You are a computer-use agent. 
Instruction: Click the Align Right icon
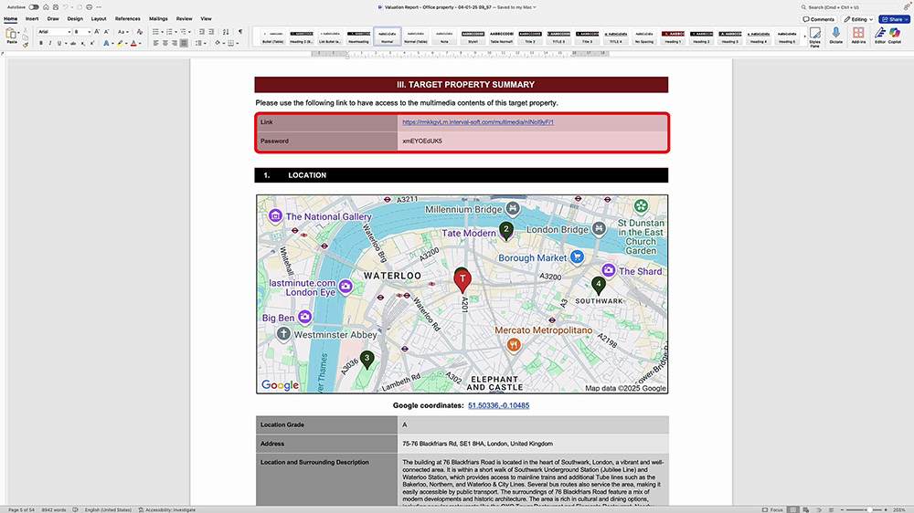pyautogui.click(x=175, y=43)
